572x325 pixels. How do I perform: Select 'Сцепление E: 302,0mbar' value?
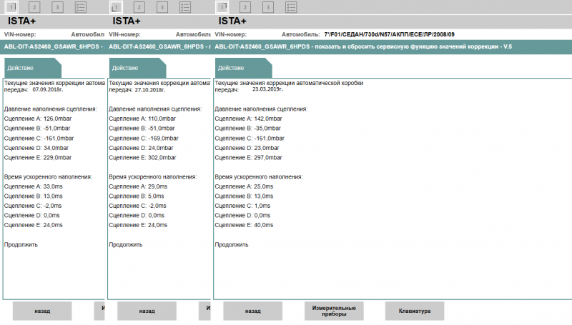pyautogui.click(x=142, y=157)
